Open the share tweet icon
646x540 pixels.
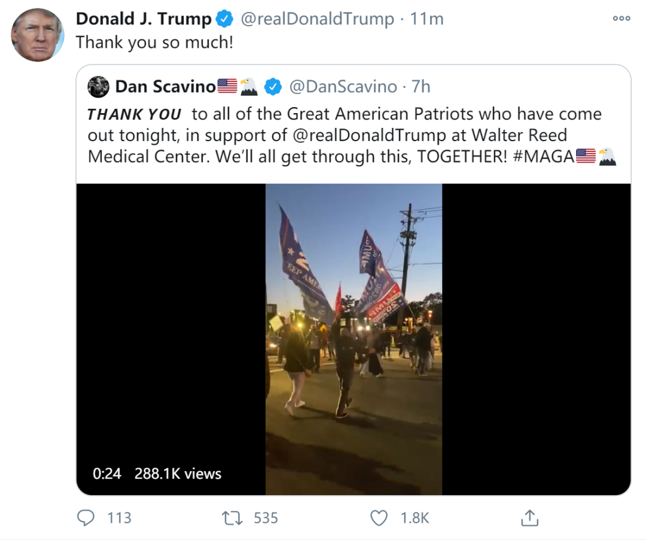pos(529,518)
